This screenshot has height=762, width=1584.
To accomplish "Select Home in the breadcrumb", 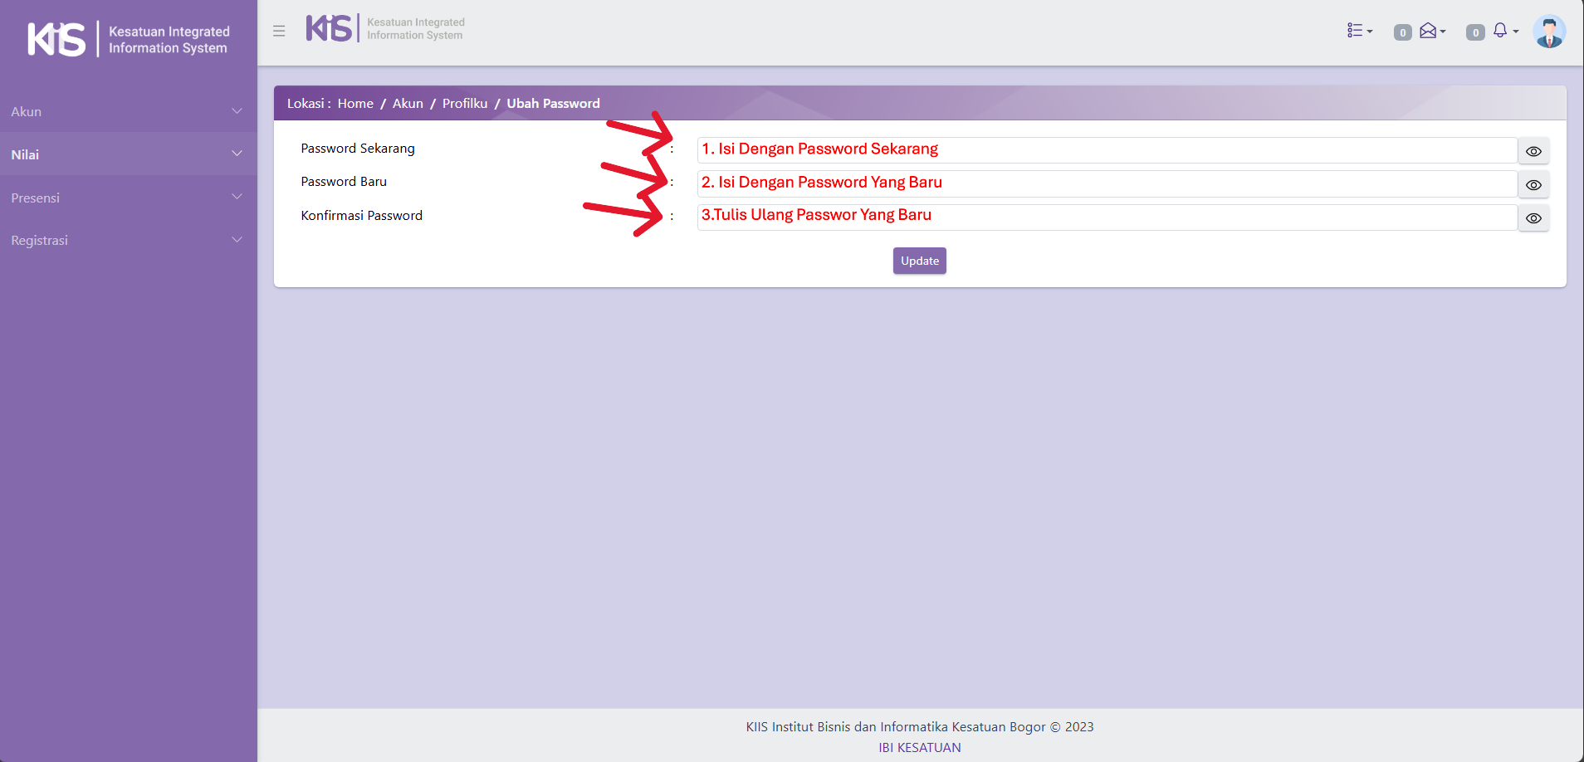I will [x=355, y=103].
